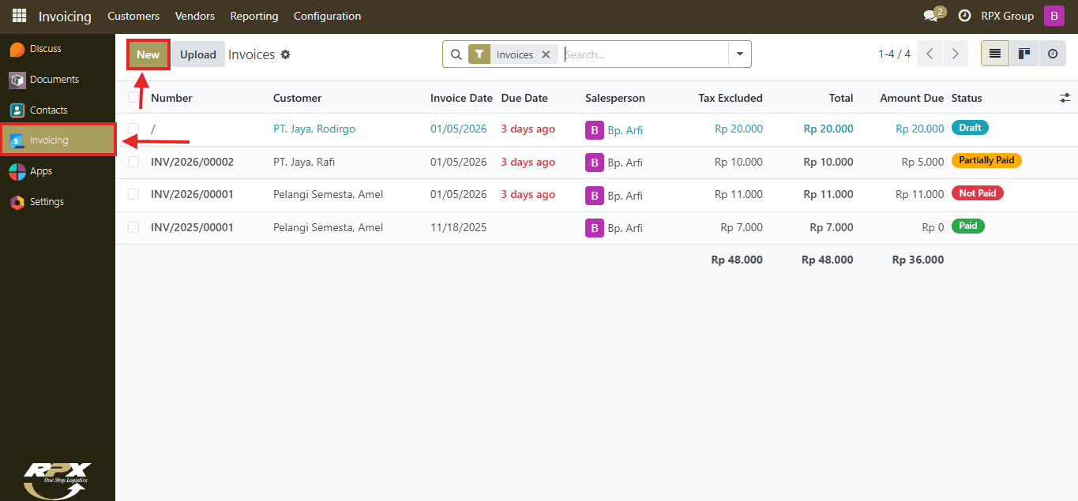The image size is (1078, 501).
Task: Tick the select-all checkbox in table header
Action: click(133, 97)
